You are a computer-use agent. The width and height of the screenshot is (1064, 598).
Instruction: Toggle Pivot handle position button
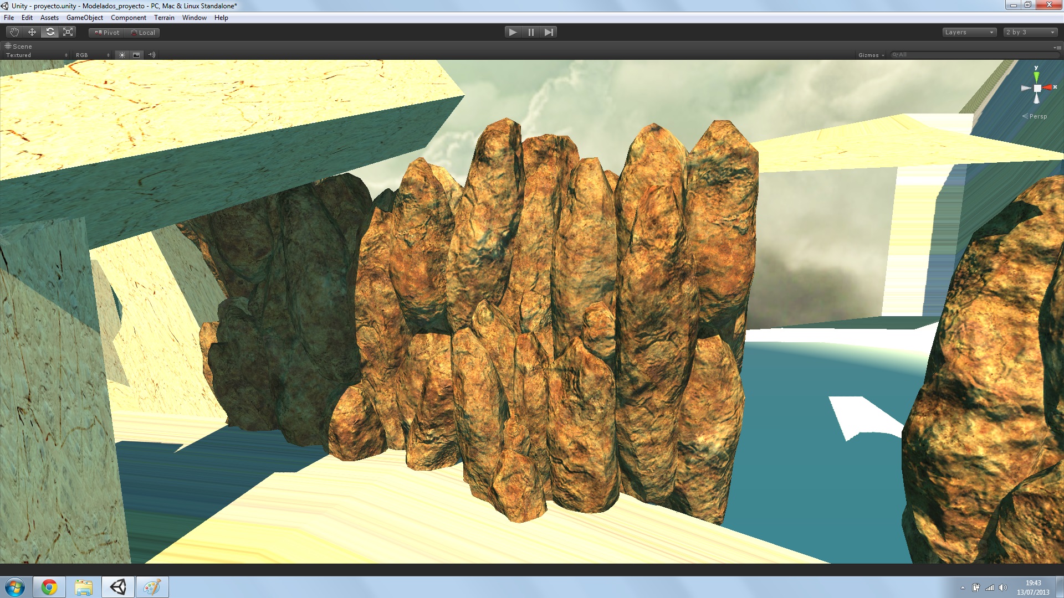107,33
